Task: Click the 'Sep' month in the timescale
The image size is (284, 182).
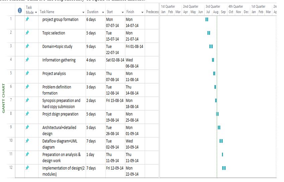Action: [x=223, y=12]
